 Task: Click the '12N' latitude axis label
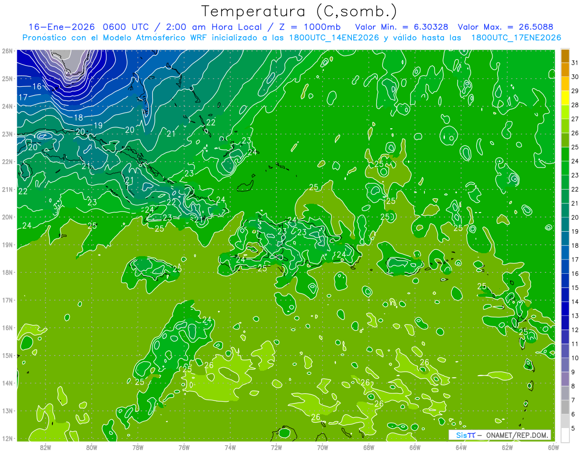click(7, 438)
